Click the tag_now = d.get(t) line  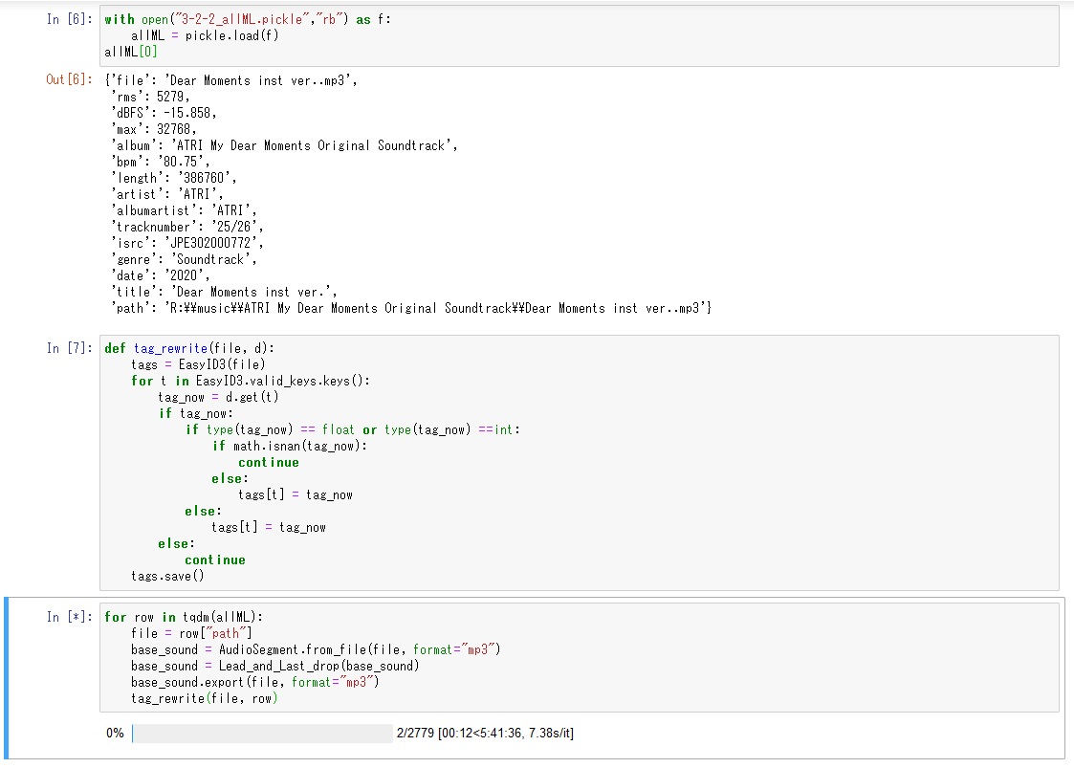(218, 397)
